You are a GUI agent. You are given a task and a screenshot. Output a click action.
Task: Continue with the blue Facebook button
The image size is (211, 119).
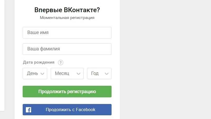(x=67, y=110)
